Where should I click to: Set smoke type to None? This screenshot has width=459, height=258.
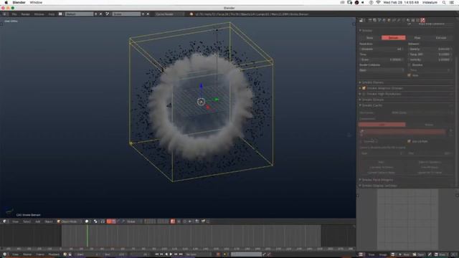[370, 38]
